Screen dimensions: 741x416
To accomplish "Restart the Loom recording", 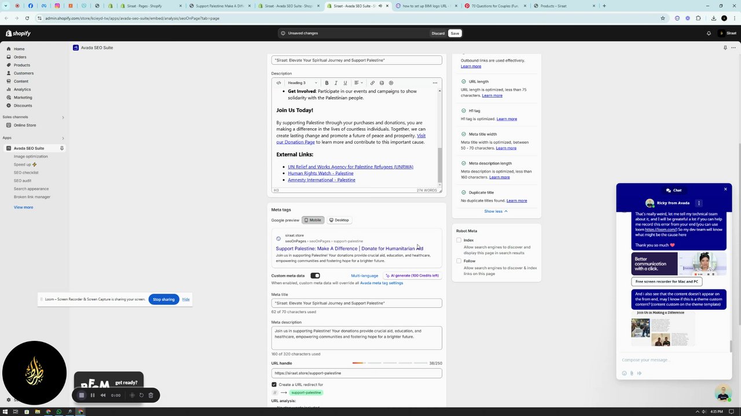I will click(x=141, y=395).
